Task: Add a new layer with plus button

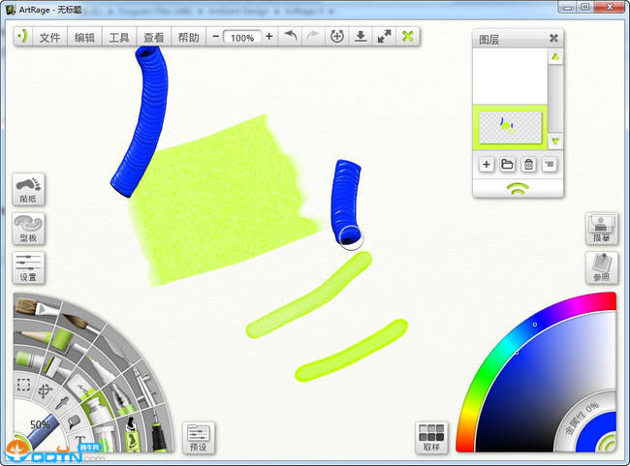Action: [x=487, y=165]
